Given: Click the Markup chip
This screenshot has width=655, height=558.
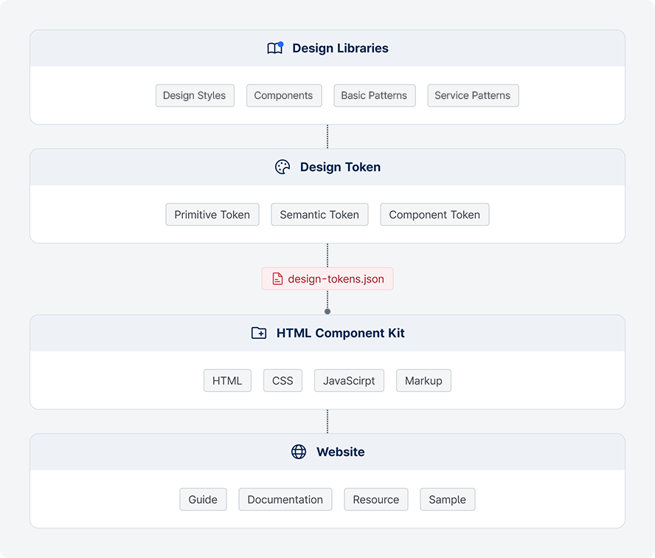Looking at the screenshot, I should (x=423, y=381).
